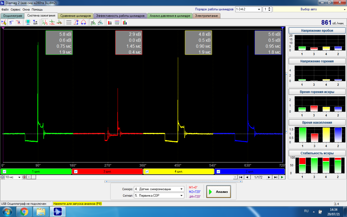The width and height of the screenshot is (347, 217).
Task: Toggle the 4 цил. checkbox
Action: coord(147,171)
